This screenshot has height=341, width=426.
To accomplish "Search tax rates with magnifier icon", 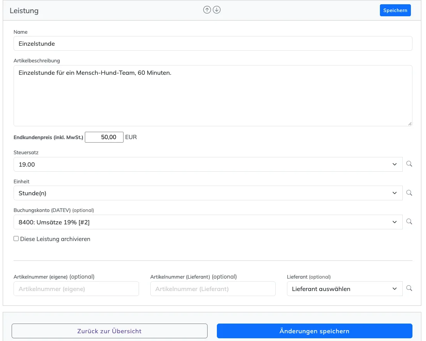I will [409, 164].
